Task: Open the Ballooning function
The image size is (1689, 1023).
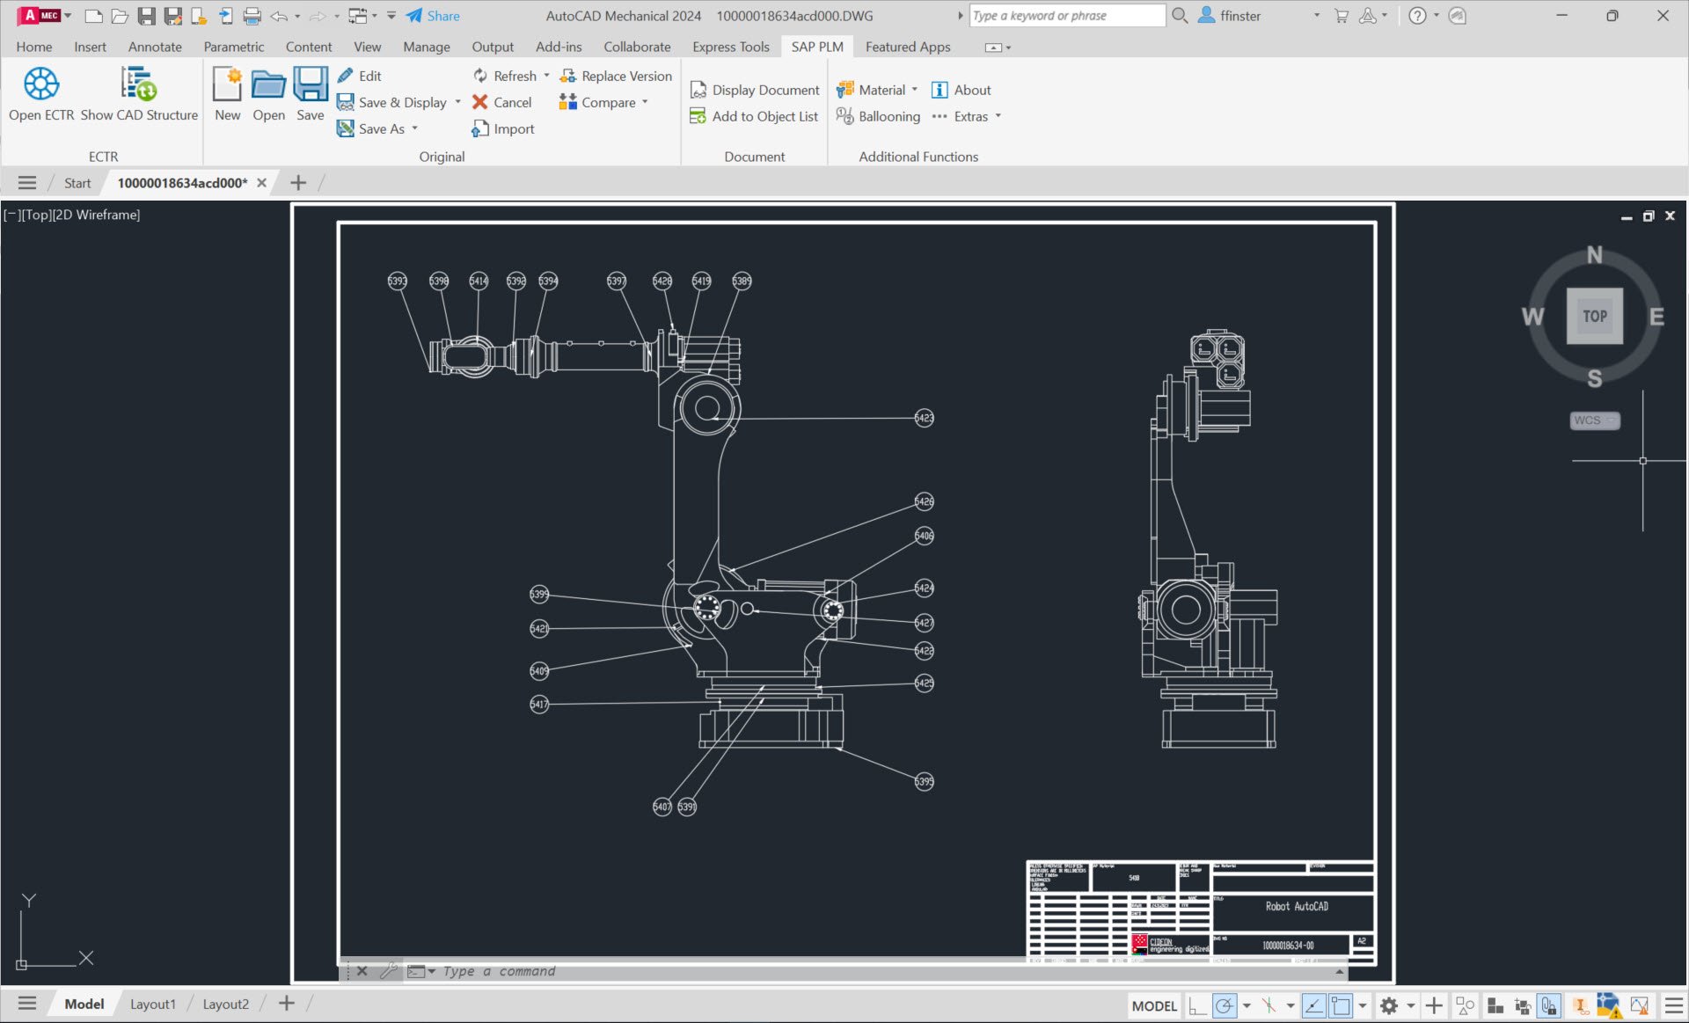Action: tap(878, 116)
